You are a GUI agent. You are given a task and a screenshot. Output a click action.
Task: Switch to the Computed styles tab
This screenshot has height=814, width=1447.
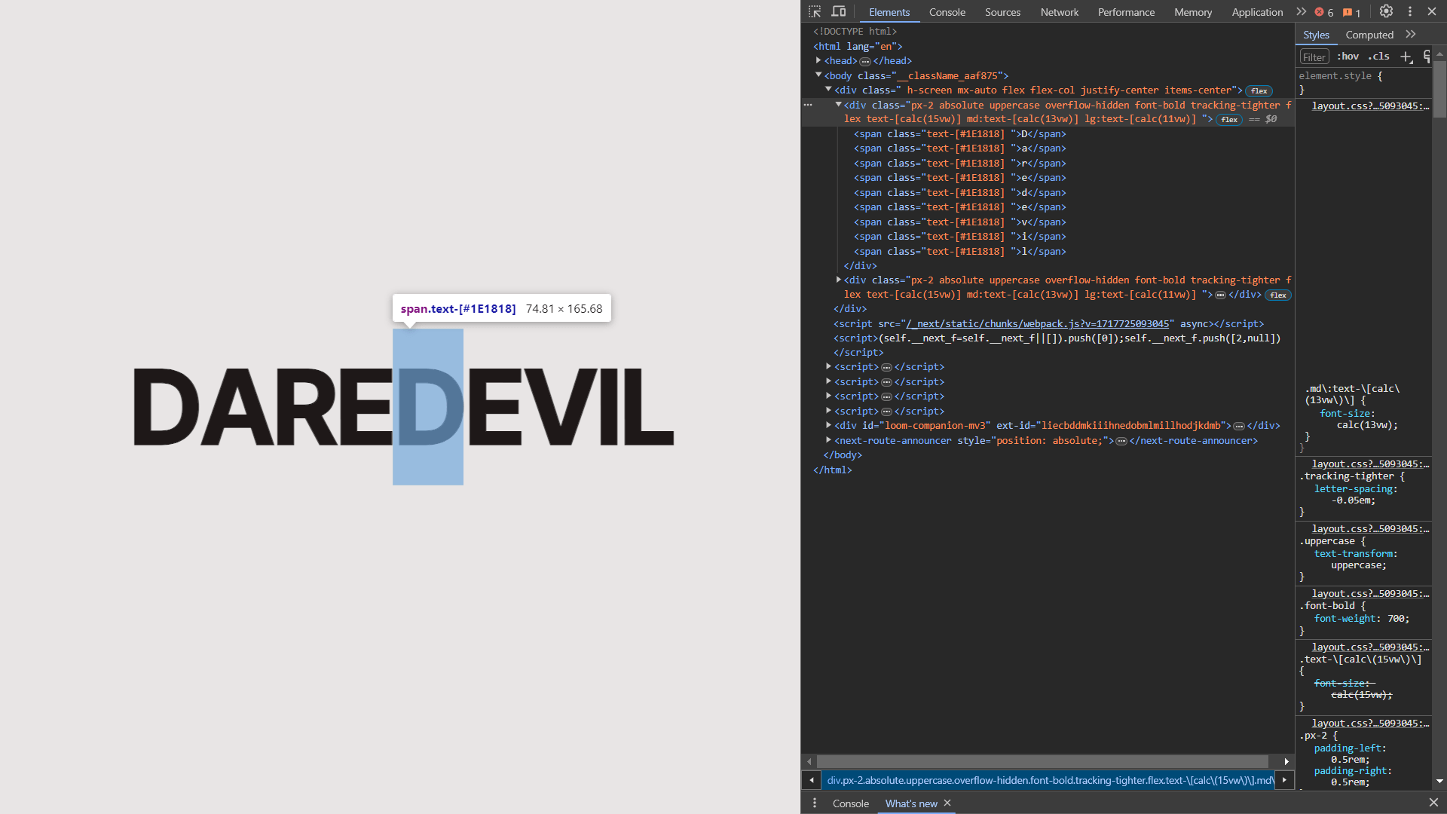click(1369, 35)
